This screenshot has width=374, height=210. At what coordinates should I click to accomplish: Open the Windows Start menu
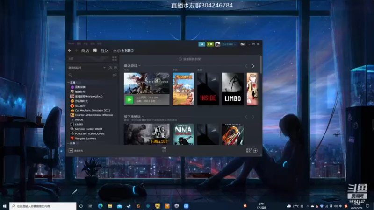[5, 206]
